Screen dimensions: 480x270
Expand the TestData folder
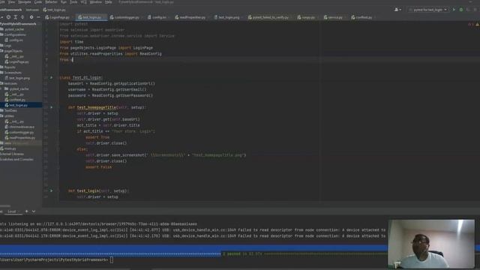click(x=9, y=110)
